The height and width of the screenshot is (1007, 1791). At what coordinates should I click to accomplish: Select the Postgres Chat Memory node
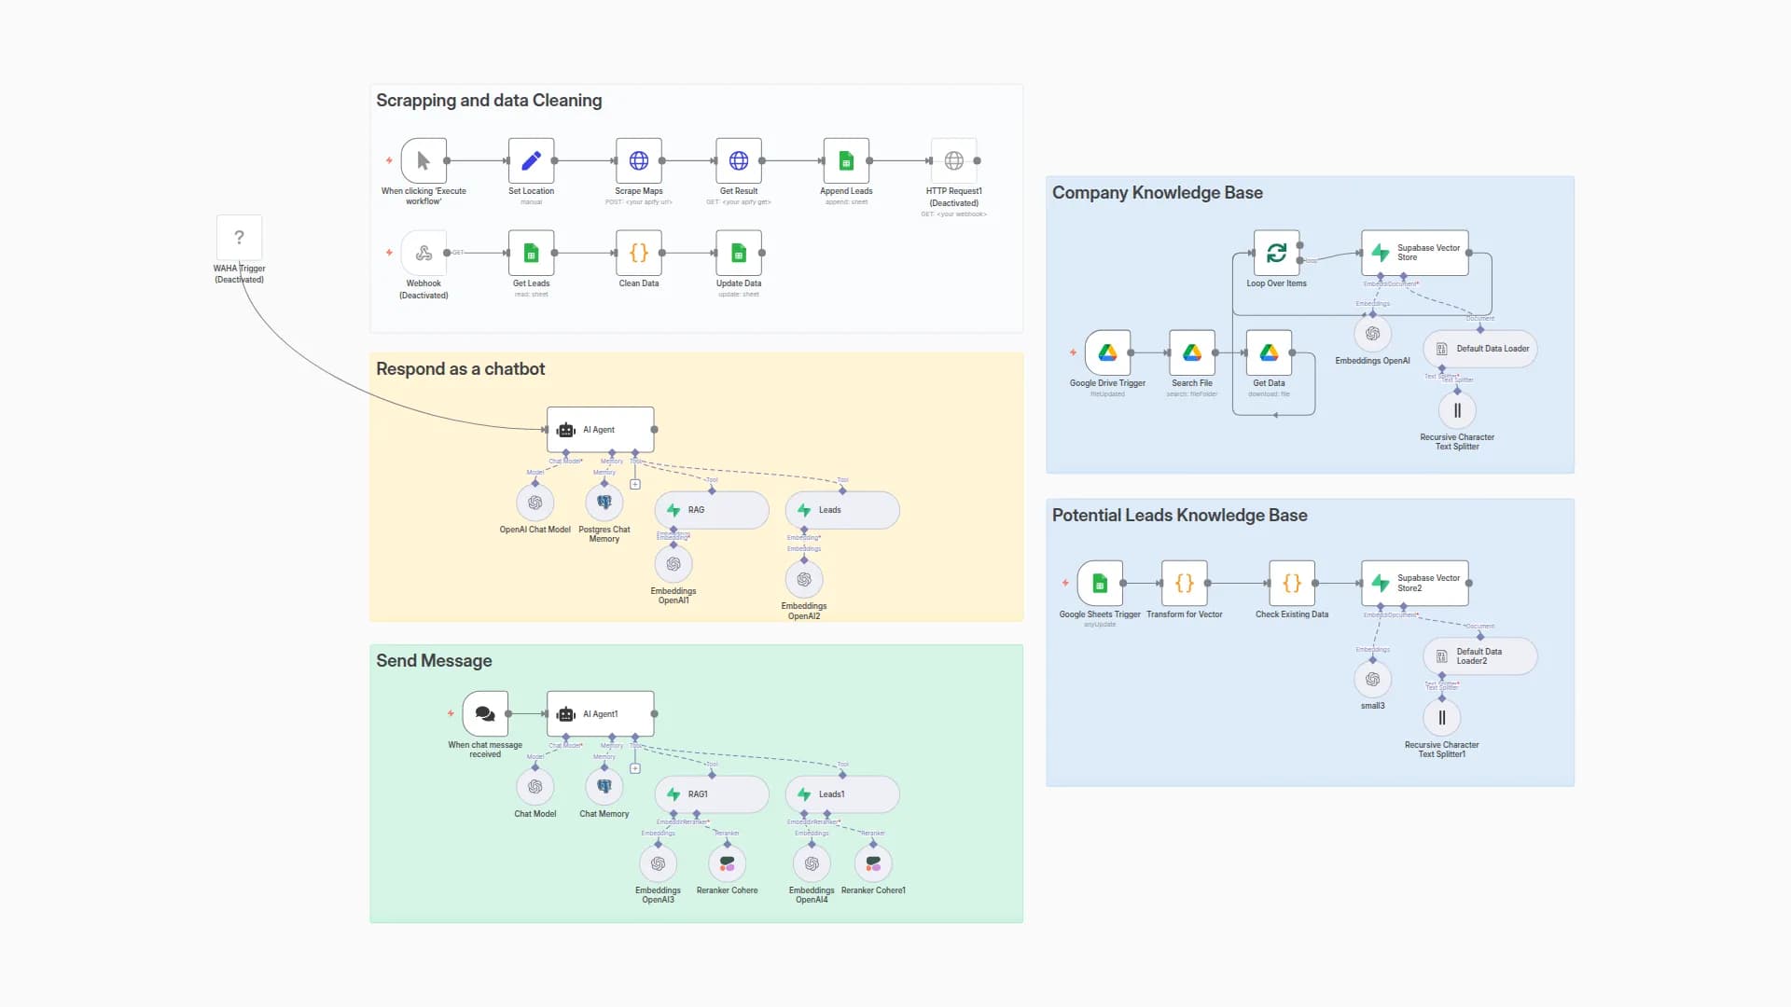[604, 503]
